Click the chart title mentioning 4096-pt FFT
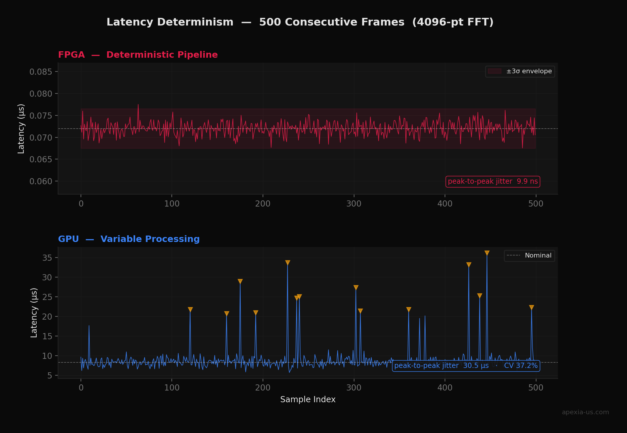 [300, 22]
